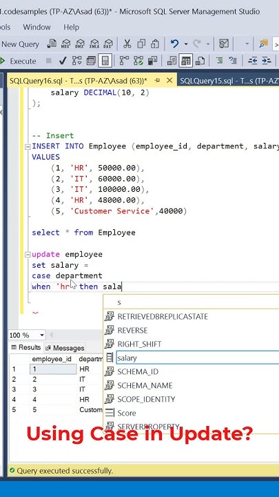
Task: Display the Estimated Execution Plan
Action: pyautogui.click(x=77, y=61)
